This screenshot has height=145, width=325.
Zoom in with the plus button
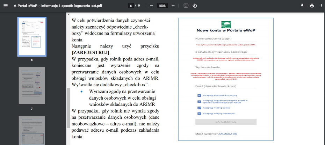tap(173, 6)
